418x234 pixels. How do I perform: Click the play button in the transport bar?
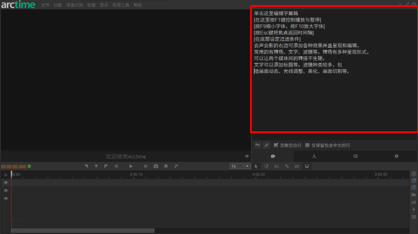(131, 166)
